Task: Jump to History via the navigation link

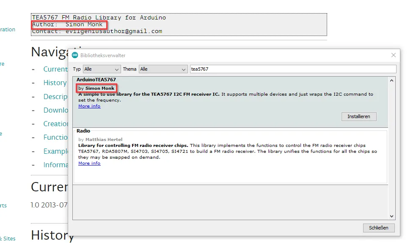Action: coord(55,83)
